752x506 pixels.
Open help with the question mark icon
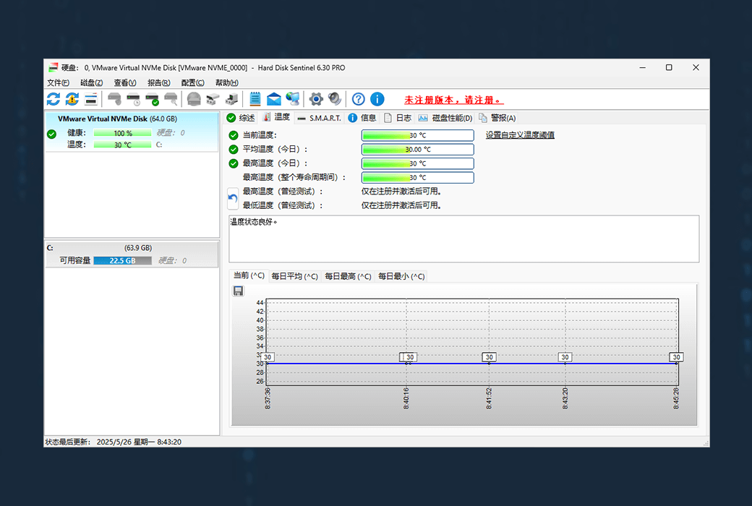[358, 99]
